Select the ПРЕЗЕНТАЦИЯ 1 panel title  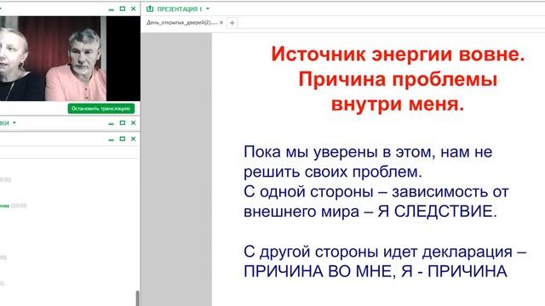pyautogui.click(x=180, y=9)
